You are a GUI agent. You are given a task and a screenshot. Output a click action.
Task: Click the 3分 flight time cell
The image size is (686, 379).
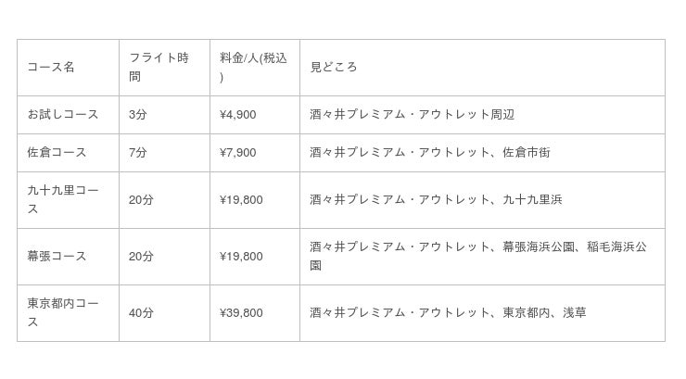(138, 115)
